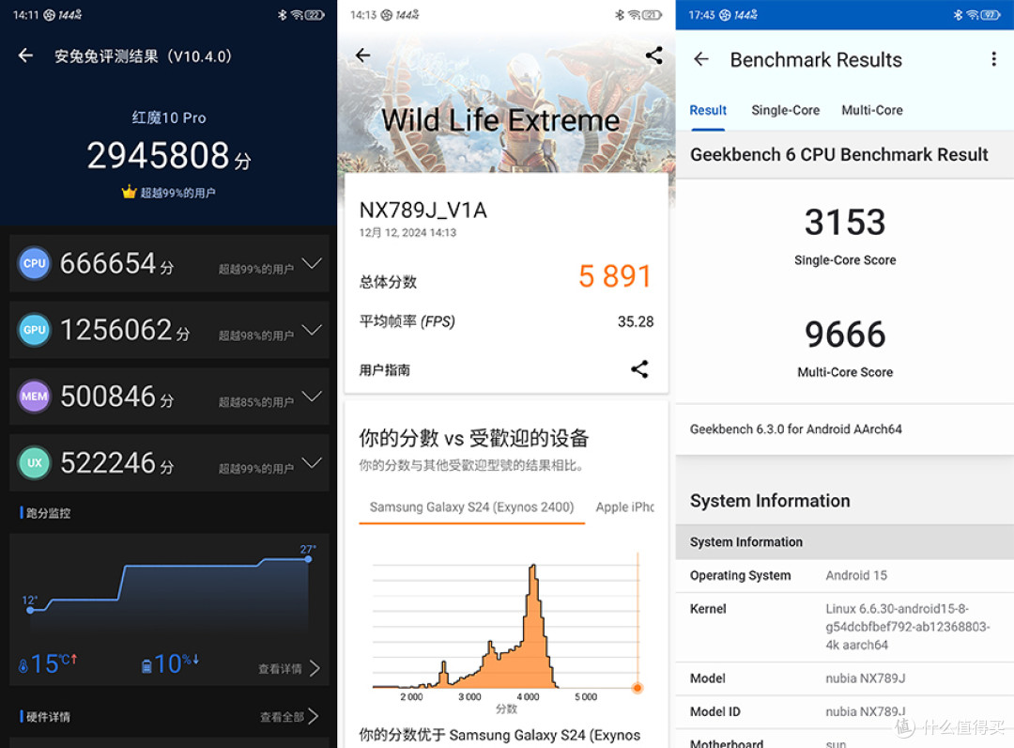
Task: Tap the battery 10% drop icon
Action: [146, 665]
